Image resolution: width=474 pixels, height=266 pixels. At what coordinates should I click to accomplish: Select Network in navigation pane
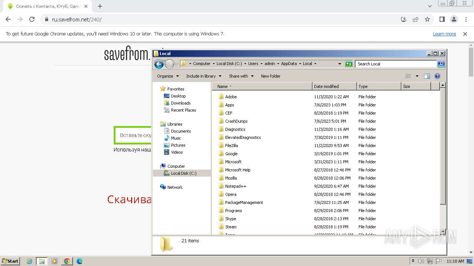point(175,187)
